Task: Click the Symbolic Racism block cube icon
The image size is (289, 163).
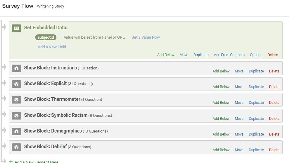Action: (16, 116)
